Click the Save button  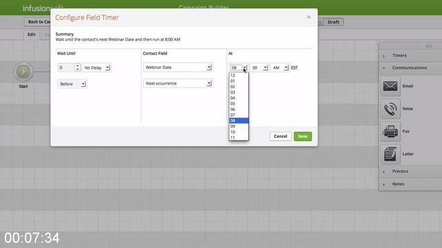tap(302, 136)
